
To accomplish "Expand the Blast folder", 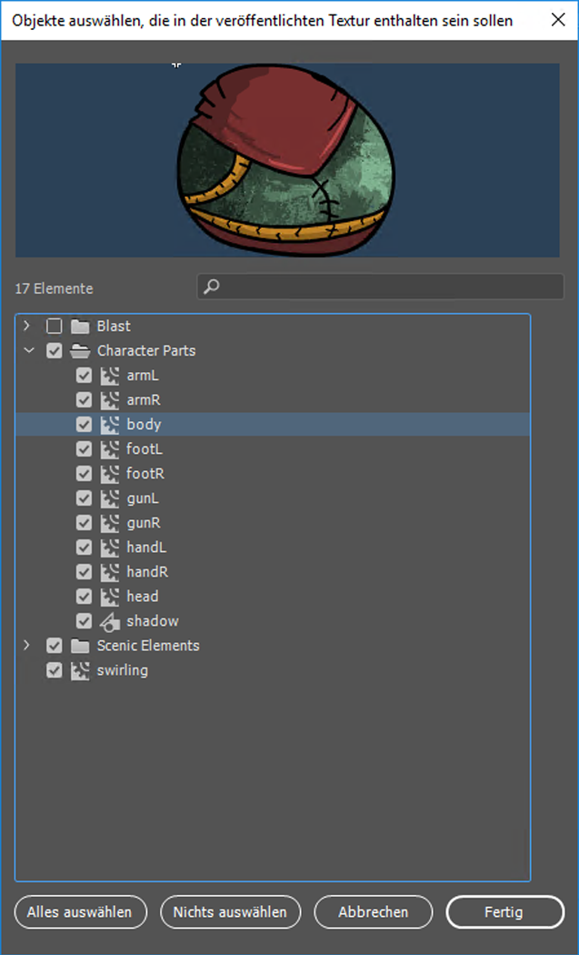I will 26,326.
